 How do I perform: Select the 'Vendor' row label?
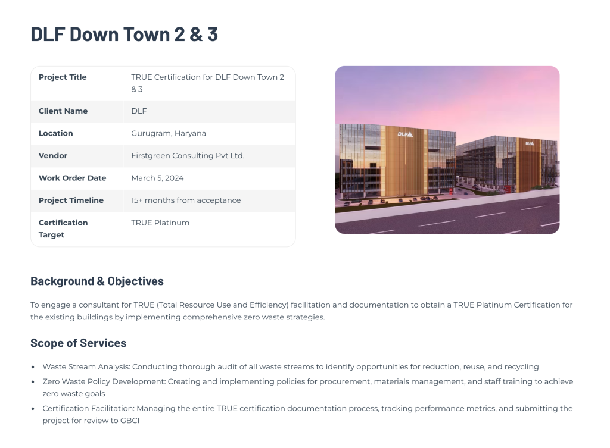tap(53, 156)
